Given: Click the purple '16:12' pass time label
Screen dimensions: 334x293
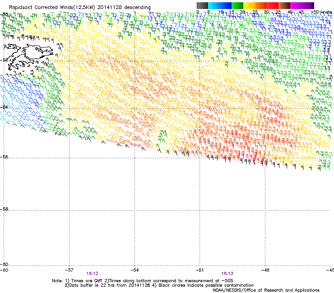Looking at the screenshot, I should [x=92, y=274].
